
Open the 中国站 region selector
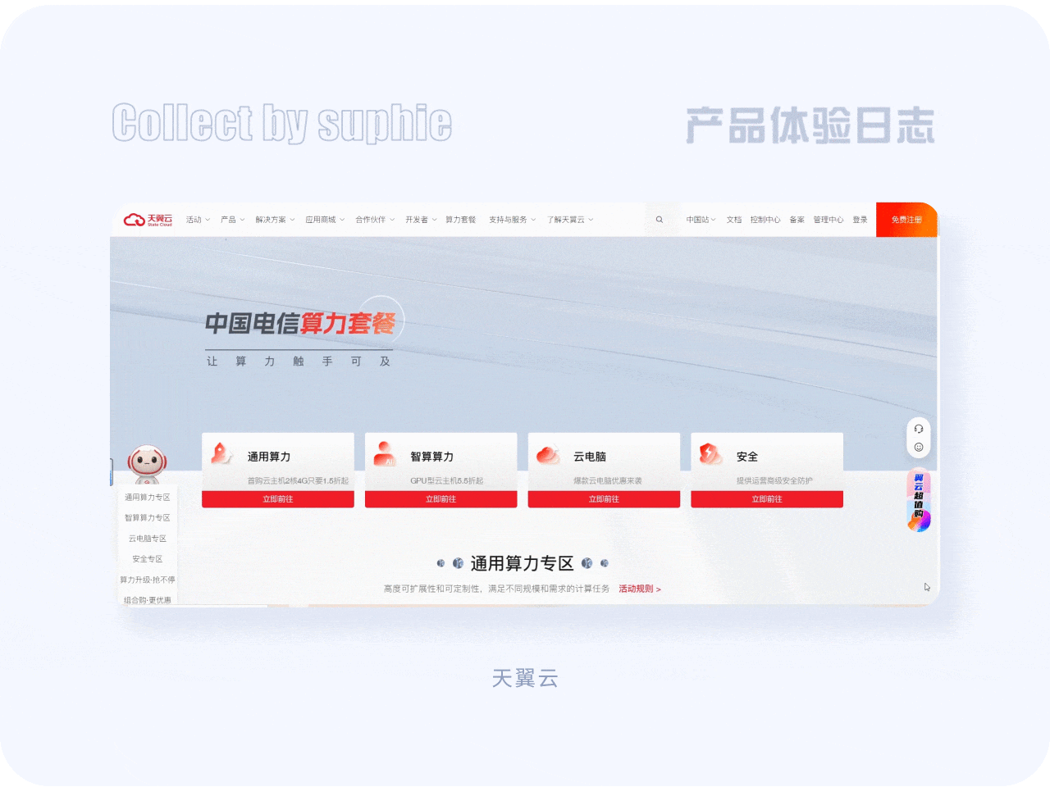click(701, 220)
